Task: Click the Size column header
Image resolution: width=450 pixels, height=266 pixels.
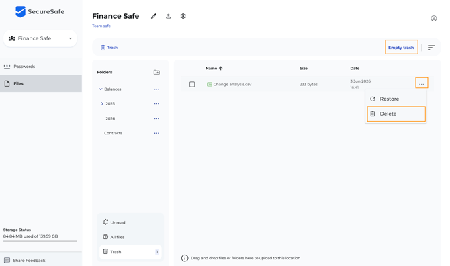Action: 304,69
